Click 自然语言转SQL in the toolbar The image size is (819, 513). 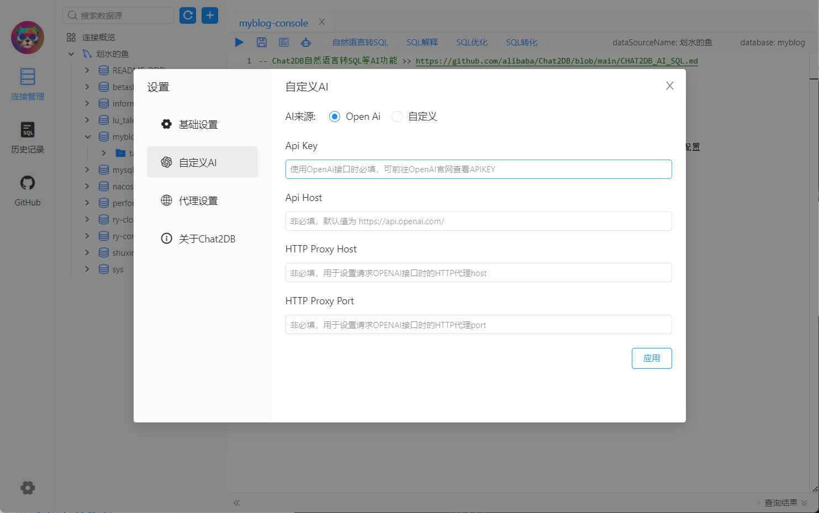point(360,43)
